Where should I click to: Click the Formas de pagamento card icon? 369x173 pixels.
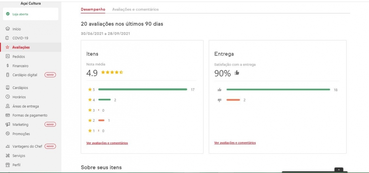point(7,115)
